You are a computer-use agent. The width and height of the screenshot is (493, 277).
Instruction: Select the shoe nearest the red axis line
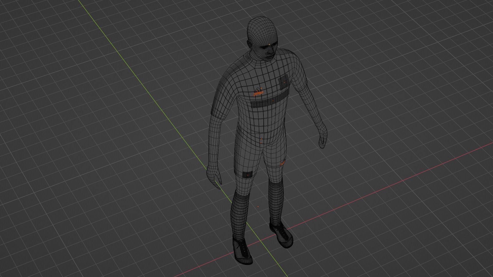[x=281, y=235]
